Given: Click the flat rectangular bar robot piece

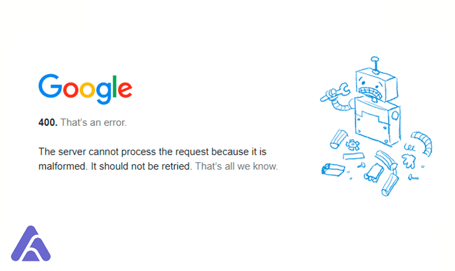Looking at the screenshot, I should click(353, 156).
